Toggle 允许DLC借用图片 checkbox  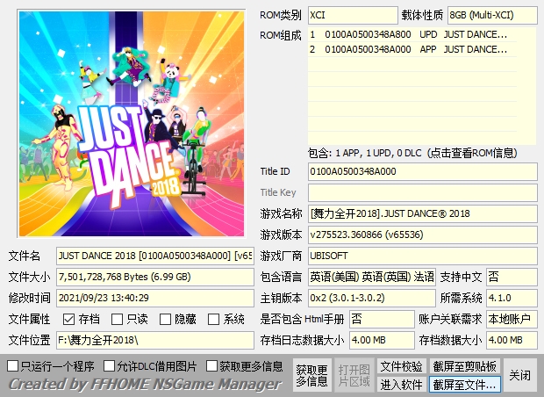110,365
